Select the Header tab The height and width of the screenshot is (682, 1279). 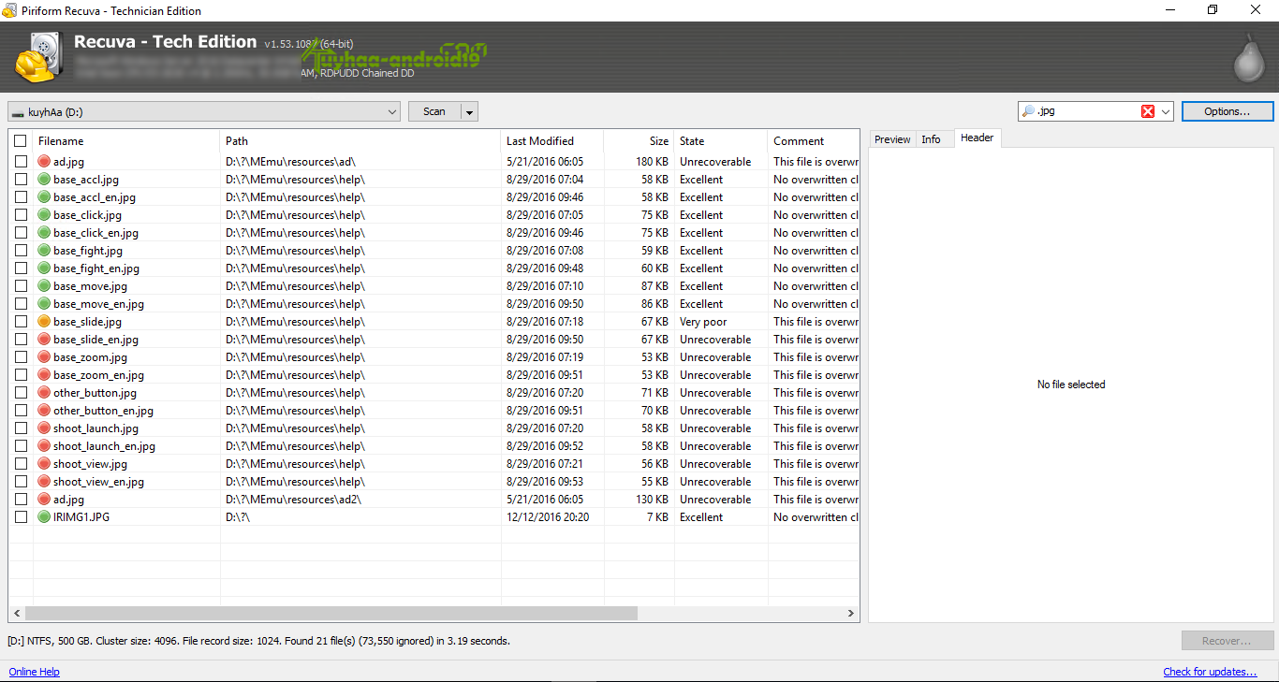977,138
